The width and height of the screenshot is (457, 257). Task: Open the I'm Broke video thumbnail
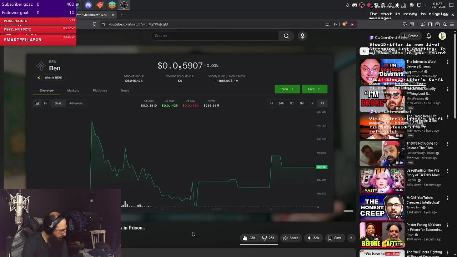(382, 99)
